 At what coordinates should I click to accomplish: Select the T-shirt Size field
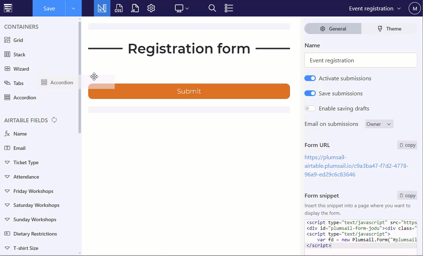21,248
